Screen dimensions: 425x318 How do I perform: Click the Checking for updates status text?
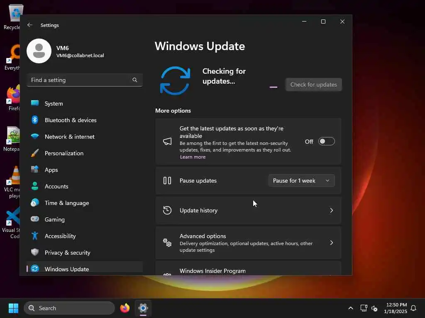coord(224,76)
